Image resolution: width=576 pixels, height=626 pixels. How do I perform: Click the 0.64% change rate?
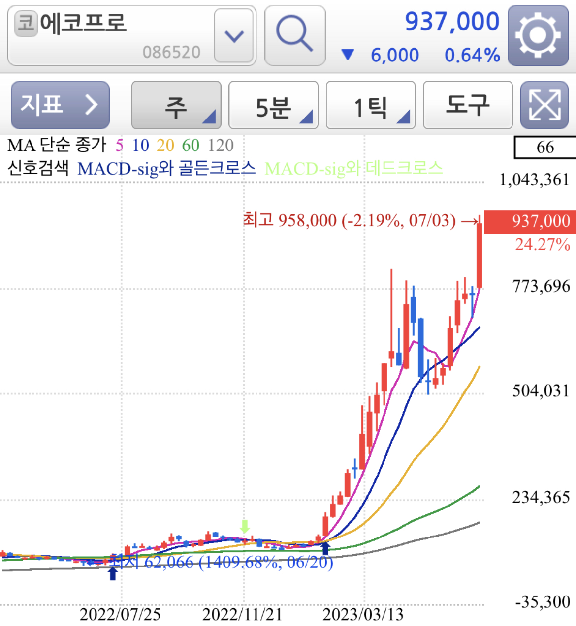(472, 55)
